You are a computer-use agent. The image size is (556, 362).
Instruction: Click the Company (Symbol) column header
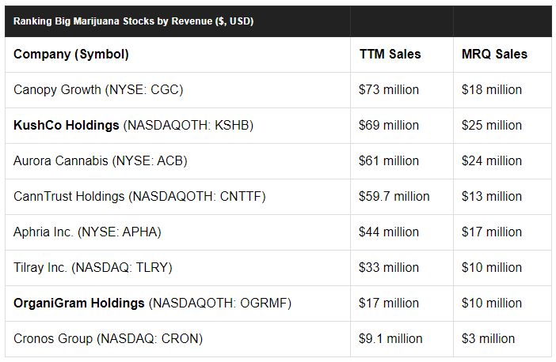click(71, 55)
